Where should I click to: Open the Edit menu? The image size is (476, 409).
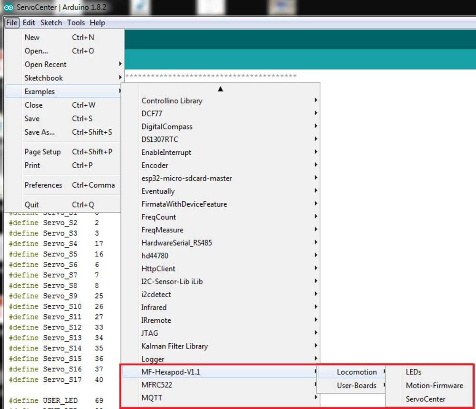pos(29,22)
